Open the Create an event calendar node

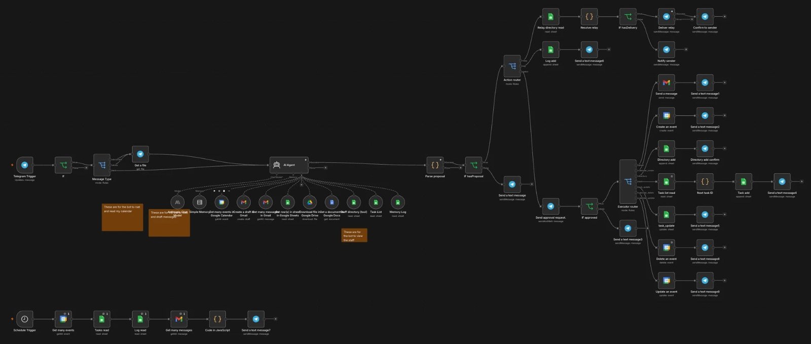pyautogui.click(x=666, y=115)
